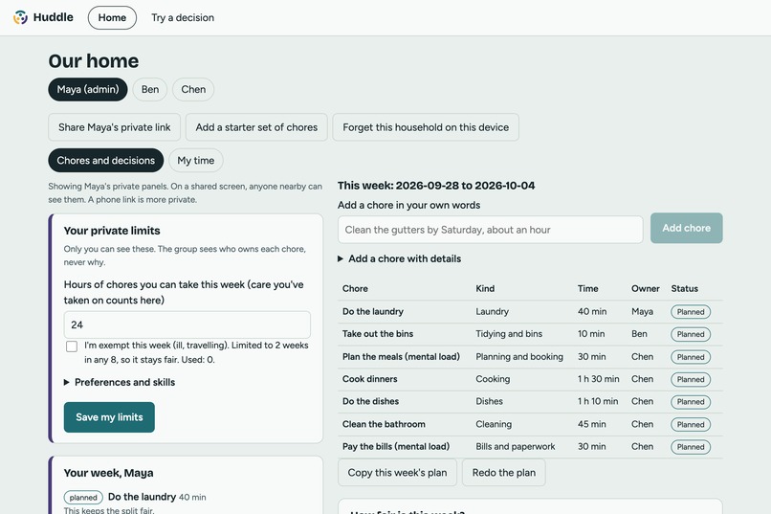
Task: Click Planned status for Plan the meals
Action: 691,357
